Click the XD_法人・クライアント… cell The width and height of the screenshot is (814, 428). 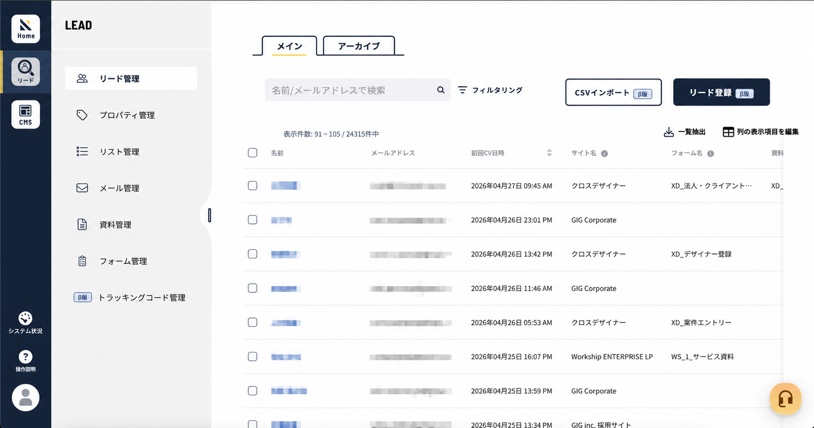pos(711,186)
